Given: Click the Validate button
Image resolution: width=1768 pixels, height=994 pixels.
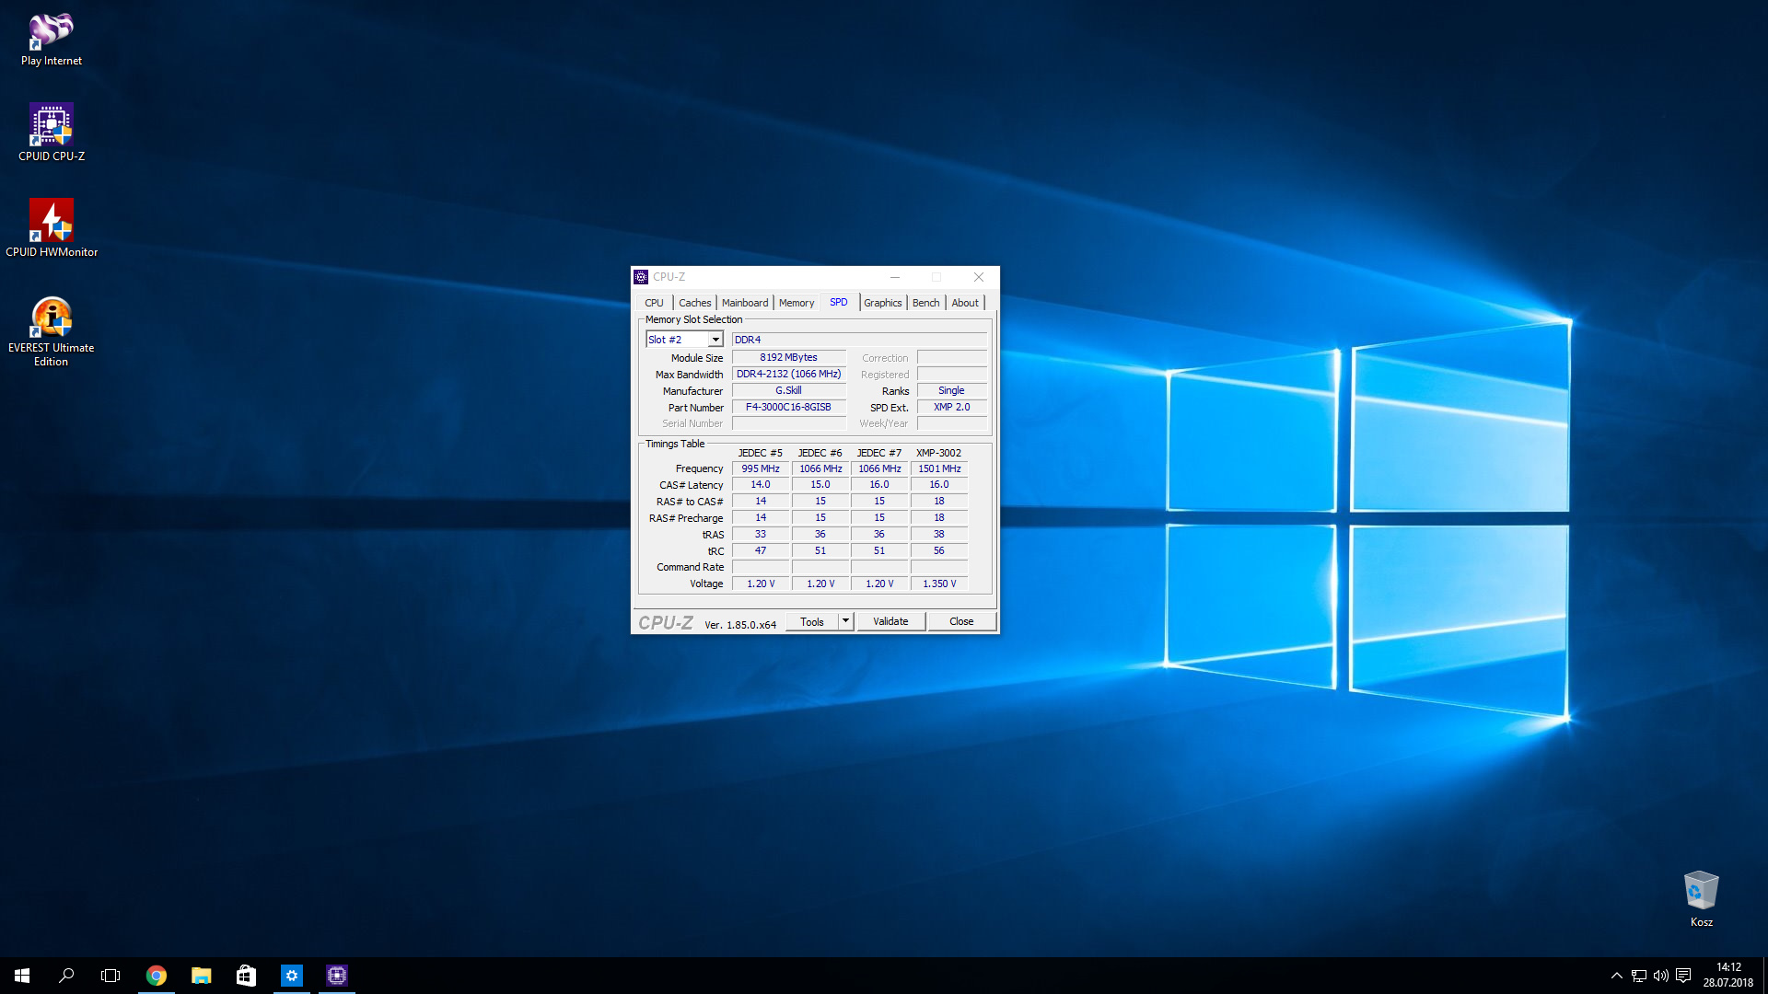Looking at the screenshot, I should pos(890,621).
